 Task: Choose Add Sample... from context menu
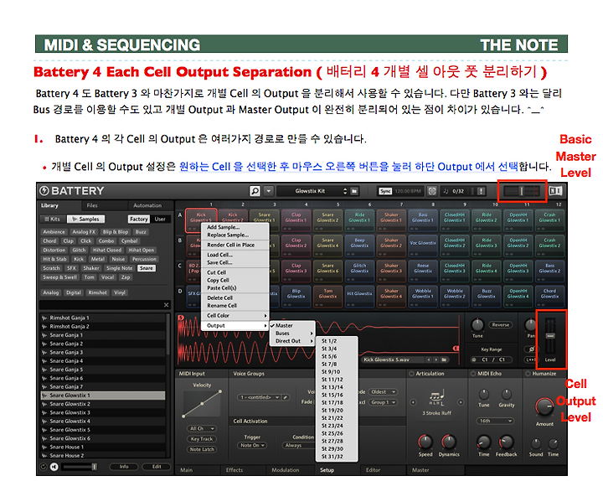click(x=235, y=227)
